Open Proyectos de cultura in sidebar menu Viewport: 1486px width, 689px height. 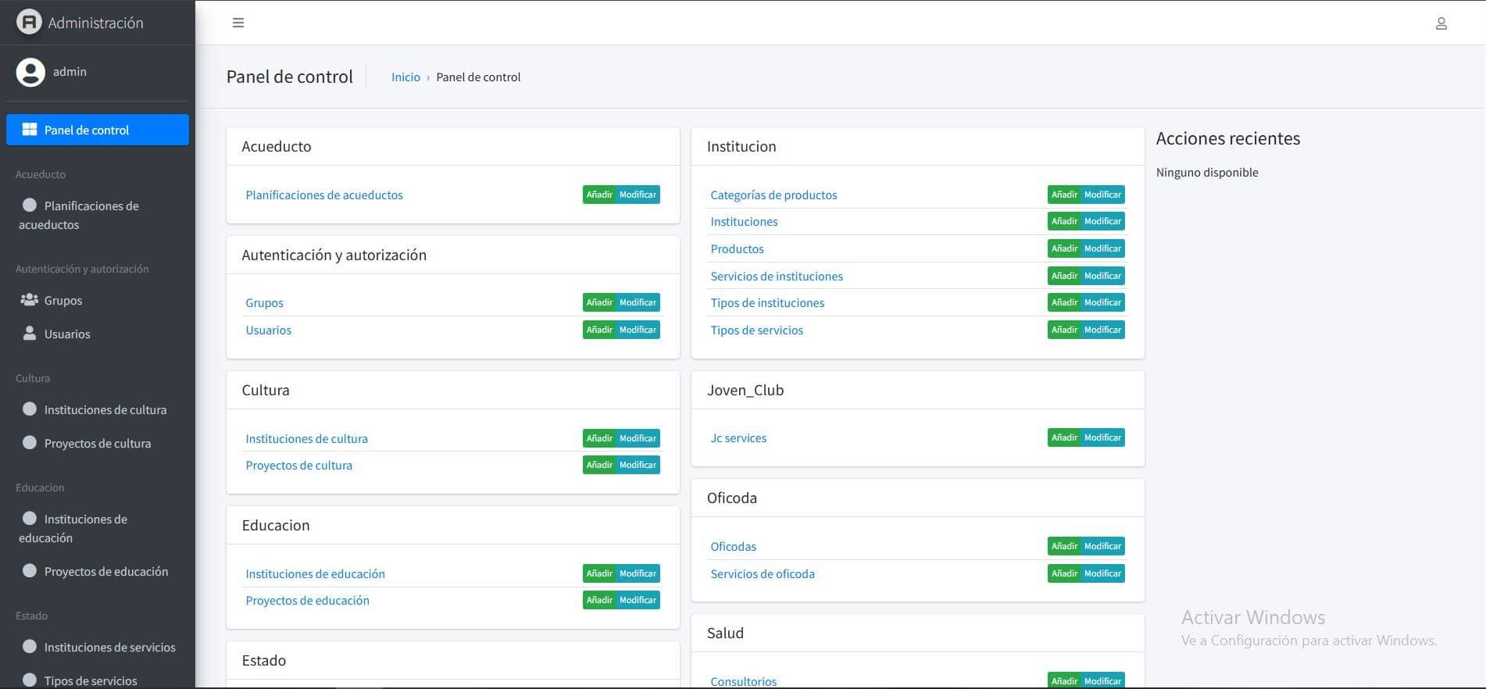(x=97, y=443)
